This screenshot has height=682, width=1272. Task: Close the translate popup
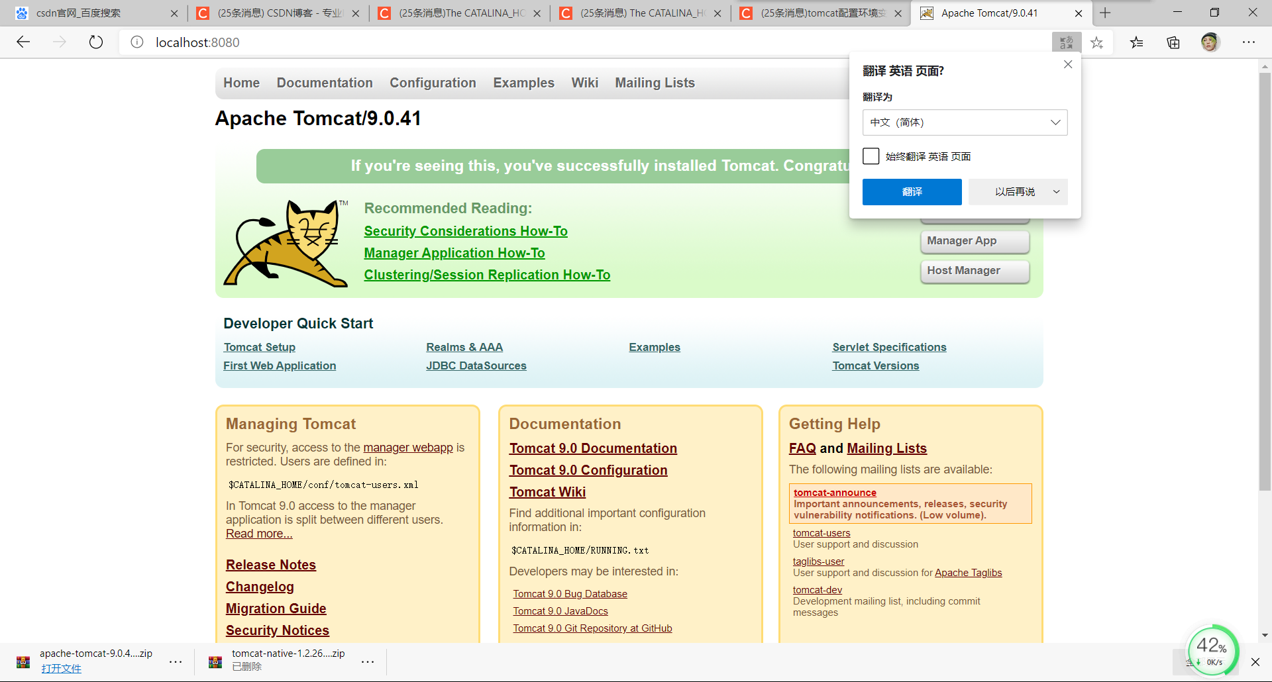point(1068,64)
